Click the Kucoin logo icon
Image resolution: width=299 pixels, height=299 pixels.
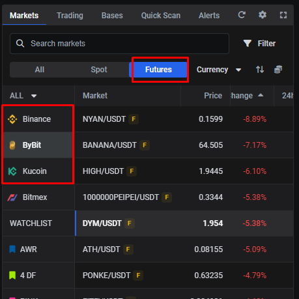[12, 171]
